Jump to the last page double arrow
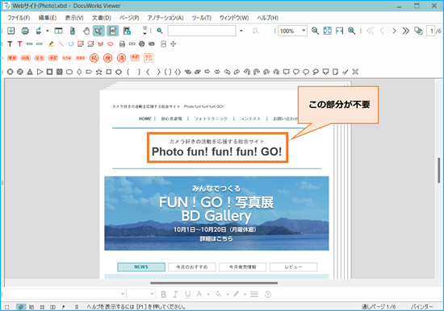The width and height of the screenshot is (444, 311). [x=406, y=31]
